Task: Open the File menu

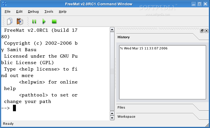Action: point(7,12)
